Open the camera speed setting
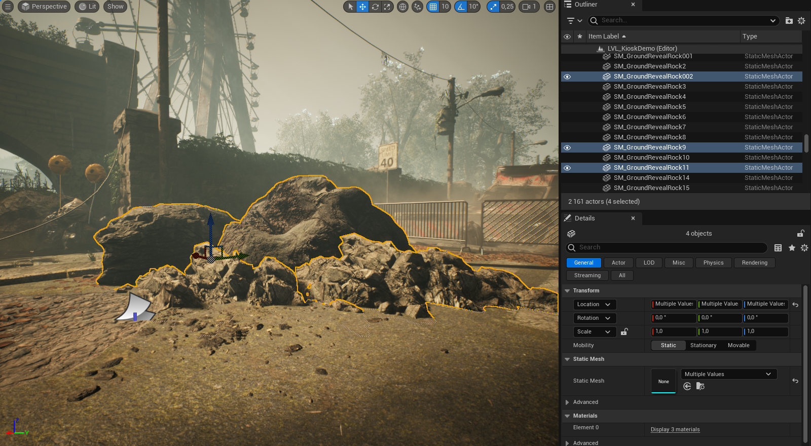811x446 pixels. [x=529, y=7]
